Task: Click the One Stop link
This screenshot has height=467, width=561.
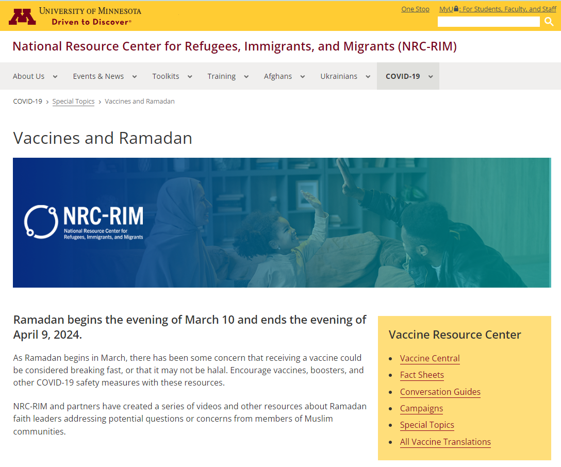Action: click(415, 9)
